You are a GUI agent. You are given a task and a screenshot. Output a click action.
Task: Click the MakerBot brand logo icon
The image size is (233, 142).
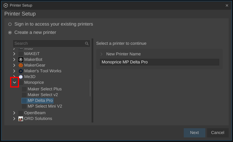click(21, 59)
